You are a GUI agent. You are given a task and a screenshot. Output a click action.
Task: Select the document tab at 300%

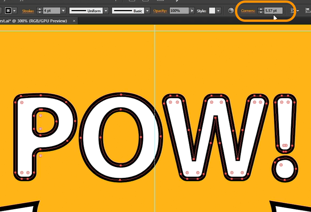pyautogui.click(x=34, y=21)
